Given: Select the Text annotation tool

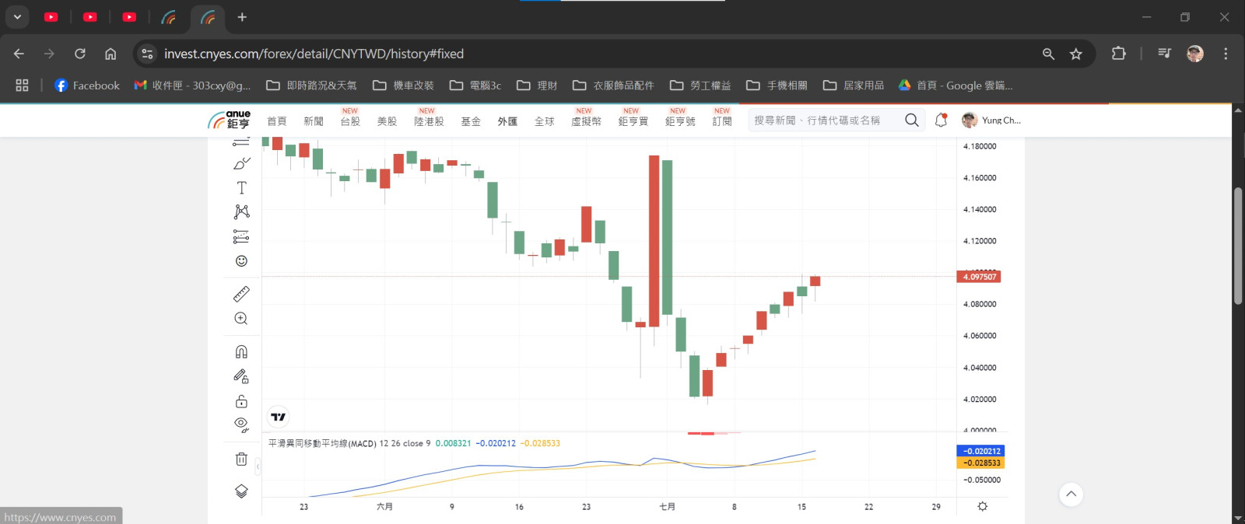Looking at the screenshot, I should coord(241,188).
